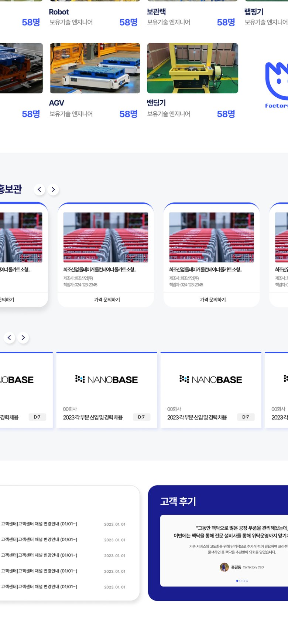Open the Robot category title

click(x=59, y=12)
